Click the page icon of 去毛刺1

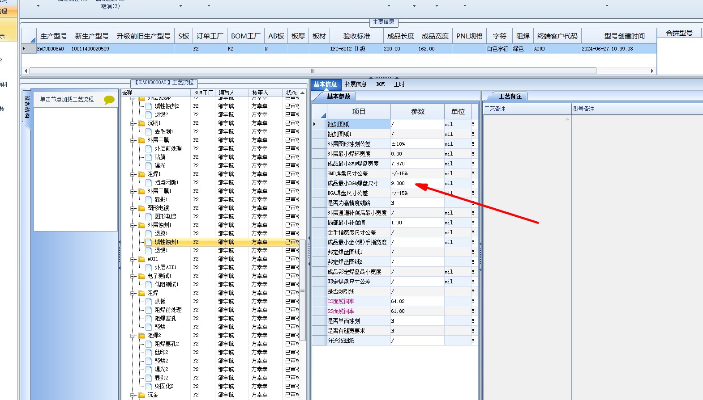click(x=149, y=132)
